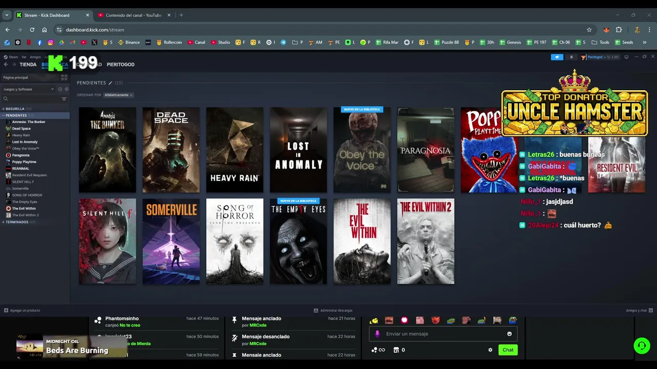This screenshot has width=657, height=369.
Task: Go to the browser home page
Action: 44,30
